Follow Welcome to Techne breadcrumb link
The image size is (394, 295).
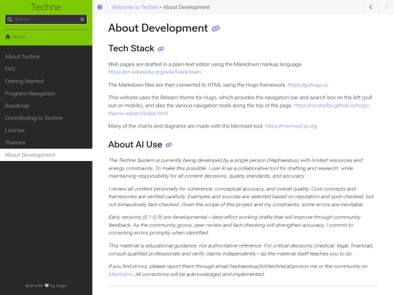[x=135, y=7]
